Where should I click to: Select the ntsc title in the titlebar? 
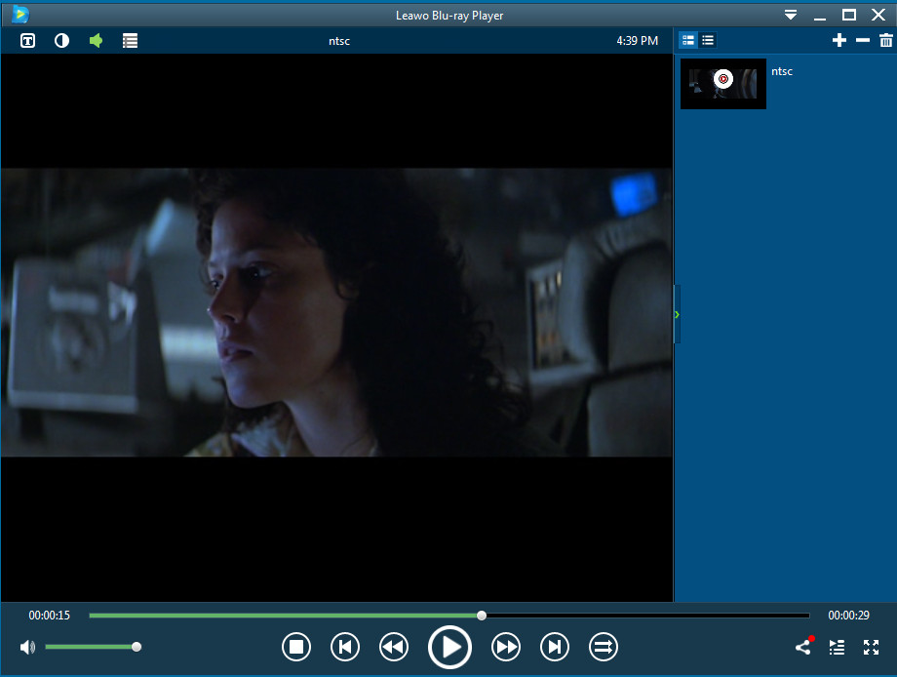(339, 40)
